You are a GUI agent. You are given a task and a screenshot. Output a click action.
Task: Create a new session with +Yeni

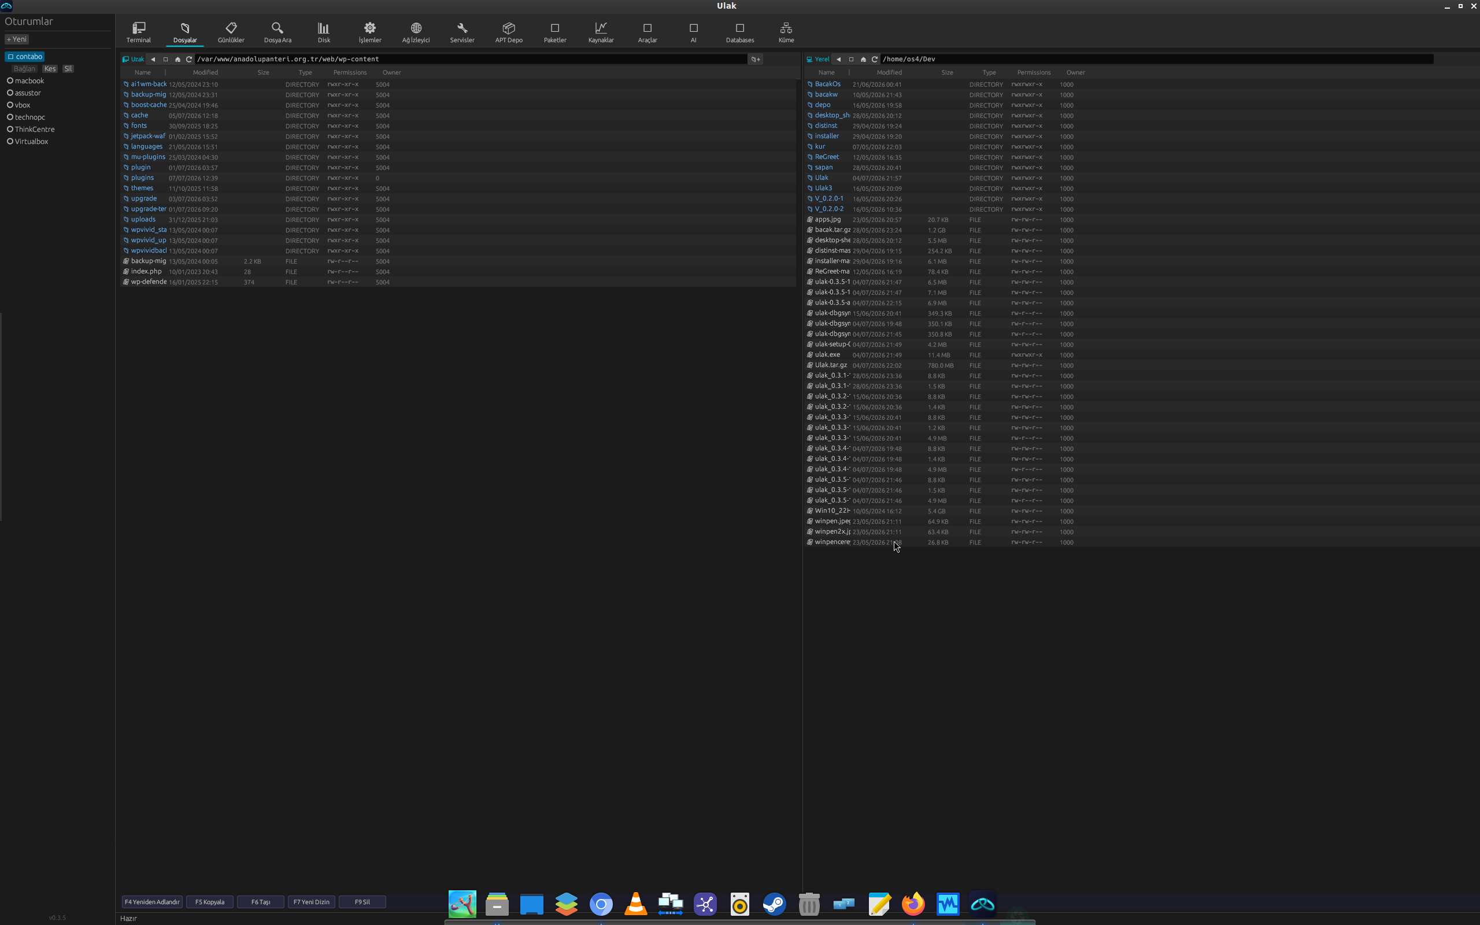(17, 39)
